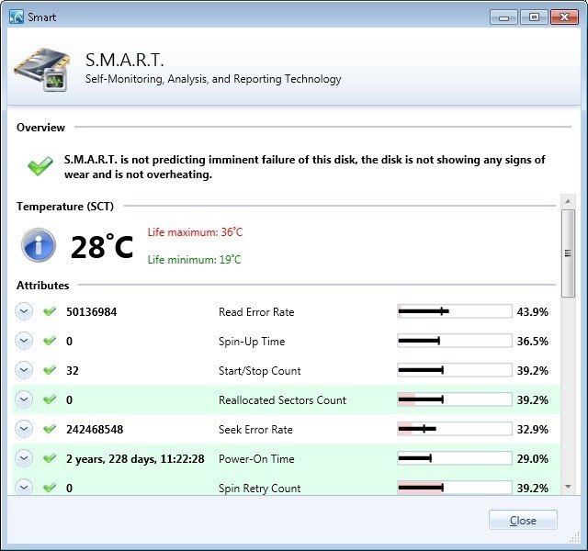This screenshot has width=588, height=551.
Task: Click the checkmark beside Start/Stop Count
Action: pos(50,370)
